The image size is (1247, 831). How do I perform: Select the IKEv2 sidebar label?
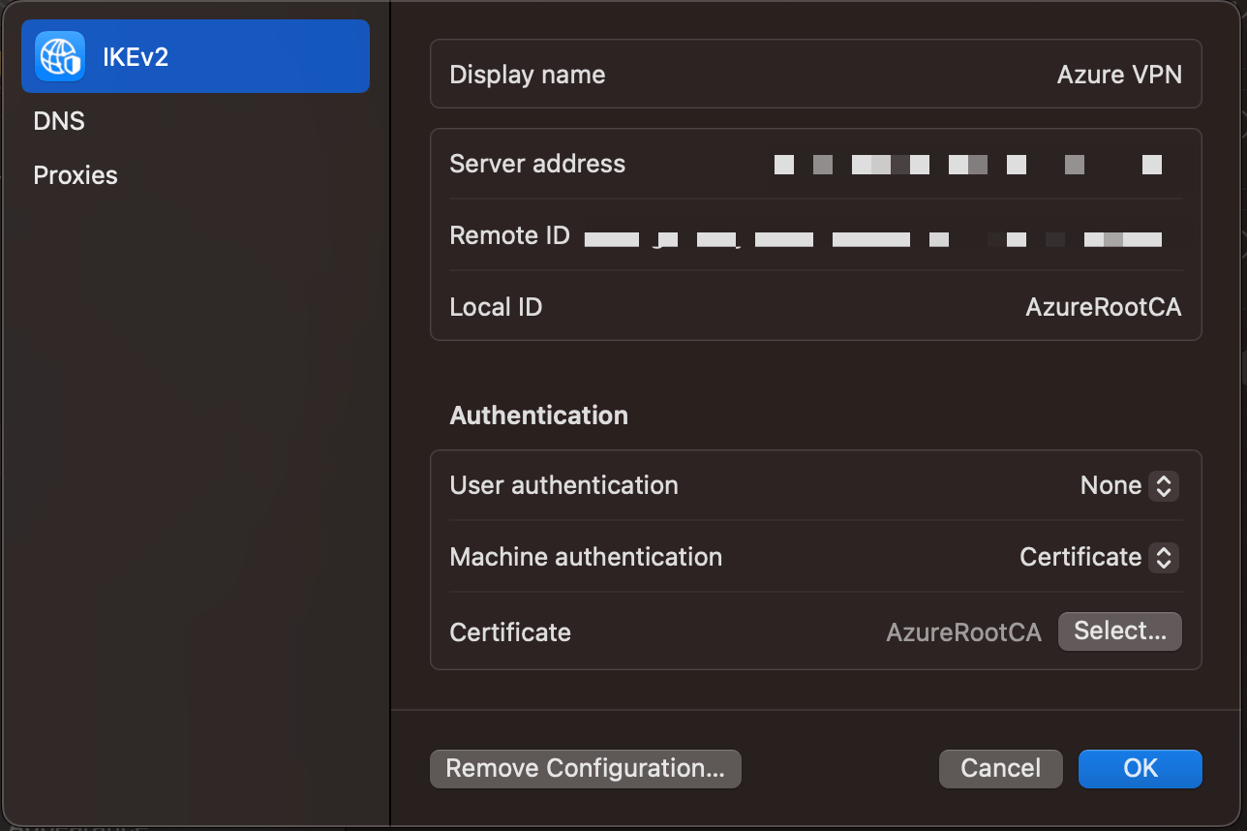[136, 57]
